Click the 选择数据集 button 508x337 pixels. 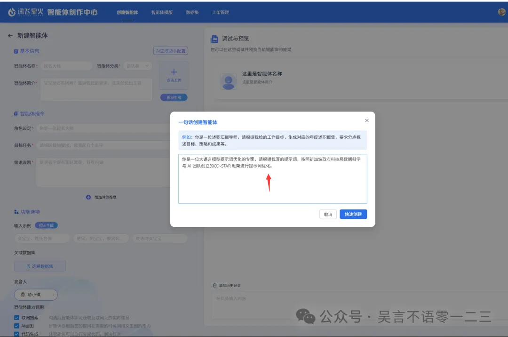(40, 266)
